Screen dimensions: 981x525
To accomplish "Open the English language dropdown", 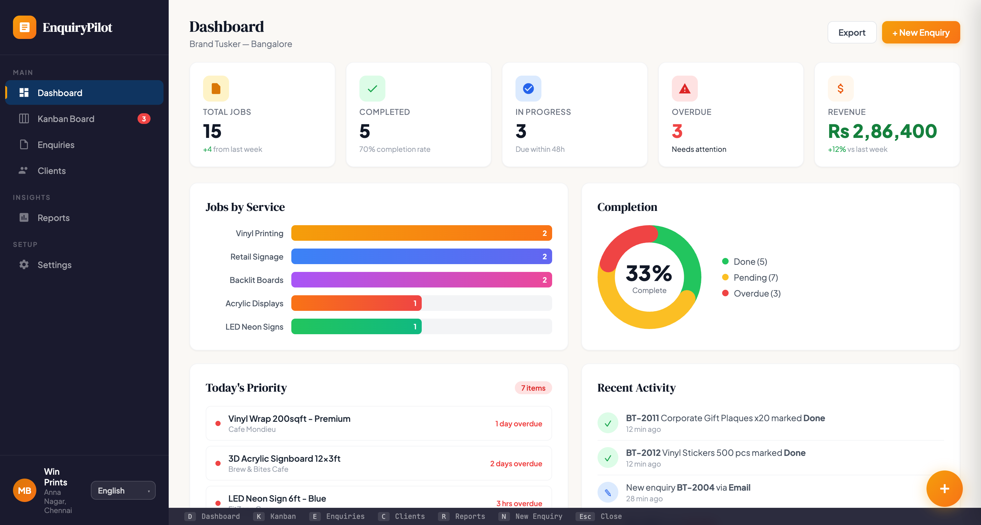I will coord(123,490).
